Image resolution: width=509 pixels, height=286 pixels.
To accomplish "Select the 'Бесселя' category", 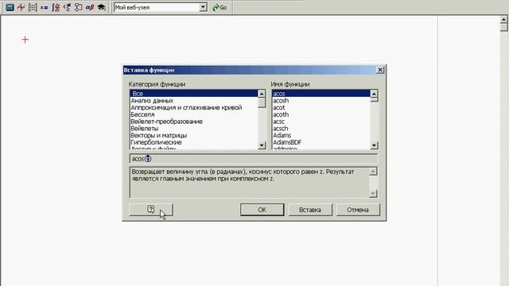I will click(194, 114).
